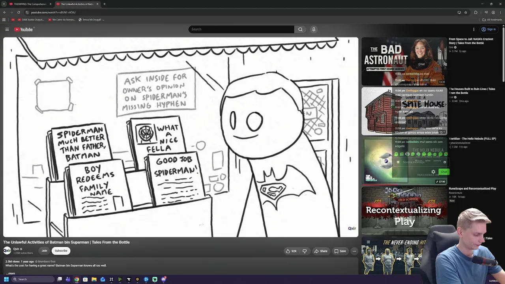
Task: Open Microsoft Store from the taskbar
Action: pos(85,279)
